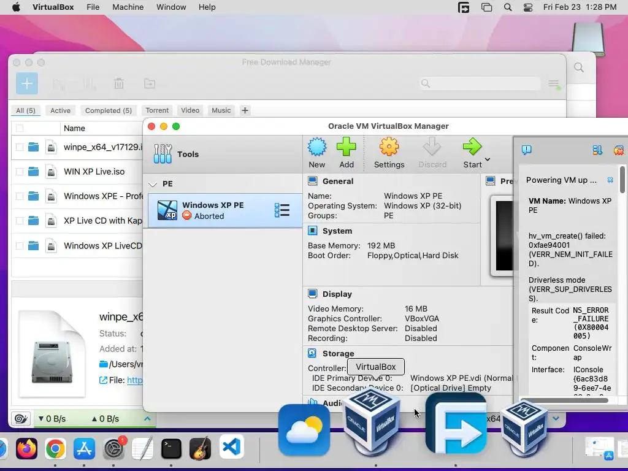This screenshot has height=471, width=628.
Task: Click the add download plus button
Action: tap(27, 83)
